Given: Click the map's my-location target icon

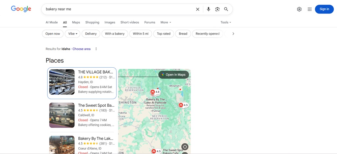Looking at the screenshot, I should 185,147.
